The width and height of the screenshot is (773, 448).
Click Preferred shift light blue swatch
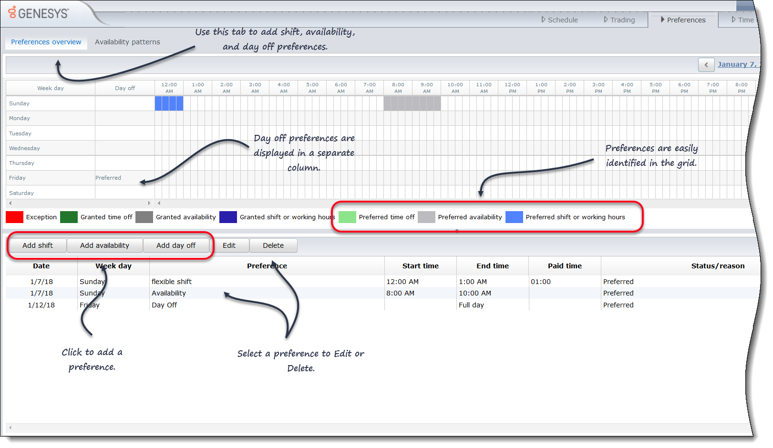click(x=514, y=217)
